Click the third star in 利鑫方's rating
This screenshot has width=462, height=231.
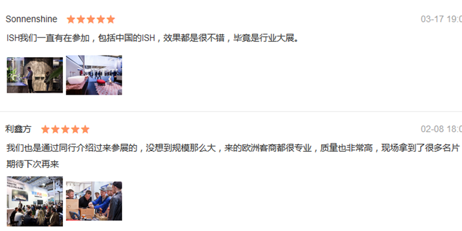(x=65, y=129)
